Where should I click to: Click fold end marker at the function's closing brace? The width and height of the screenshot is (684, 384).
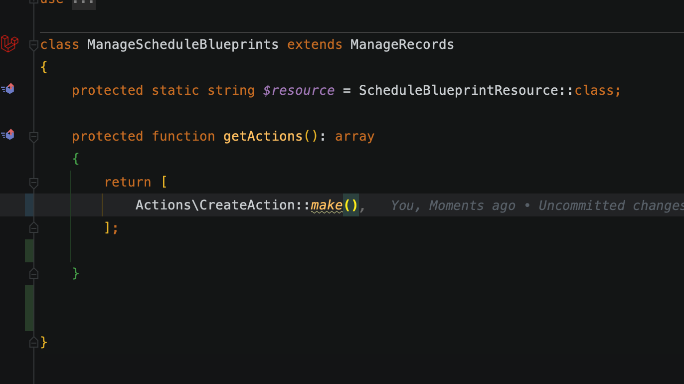pos(33,273)
